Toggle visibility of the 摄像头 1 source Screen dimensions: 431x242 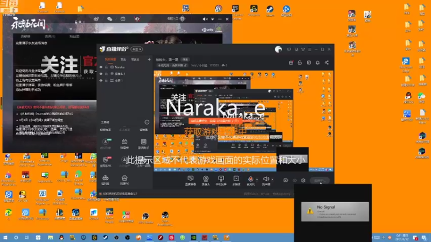click(x=101, y=74)
